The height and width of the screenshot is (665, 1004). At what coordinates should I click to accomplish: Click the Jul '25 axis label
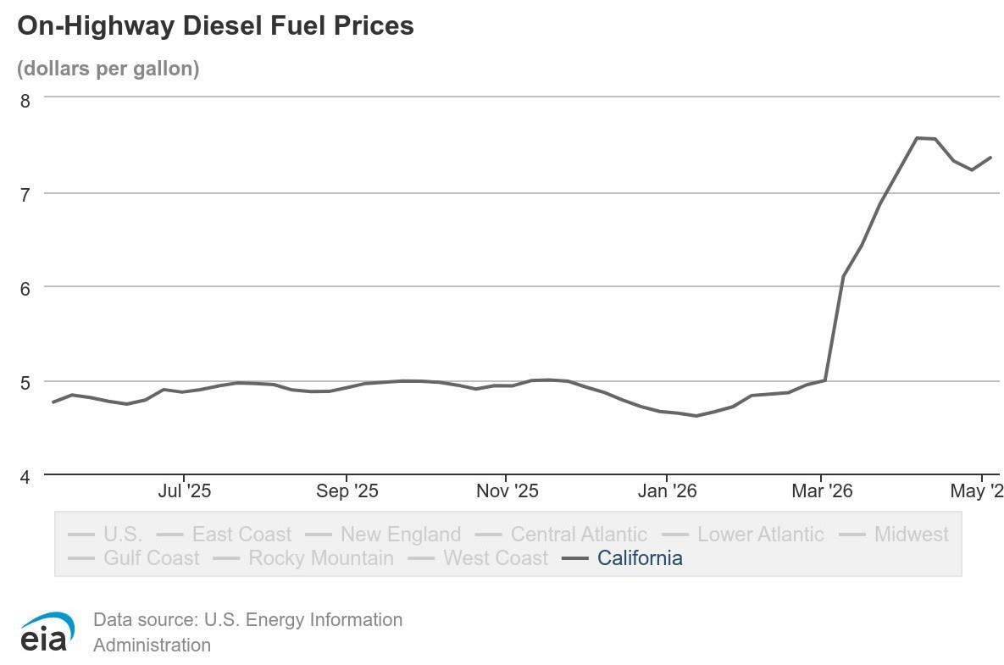pos(185,490)
